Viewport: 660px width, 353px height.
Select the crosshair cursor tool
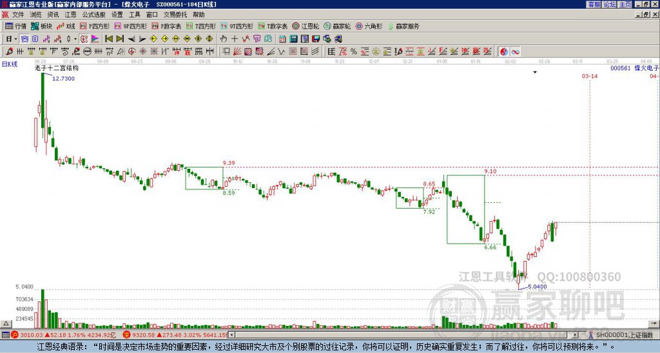(x=235, y=39)
